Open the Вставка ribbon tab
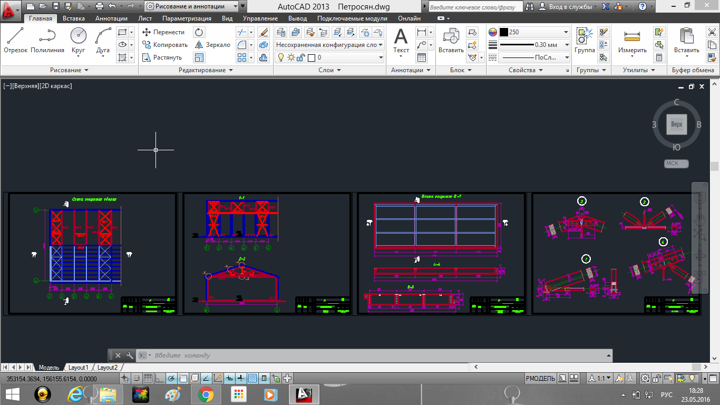 [x=74, y=18]
